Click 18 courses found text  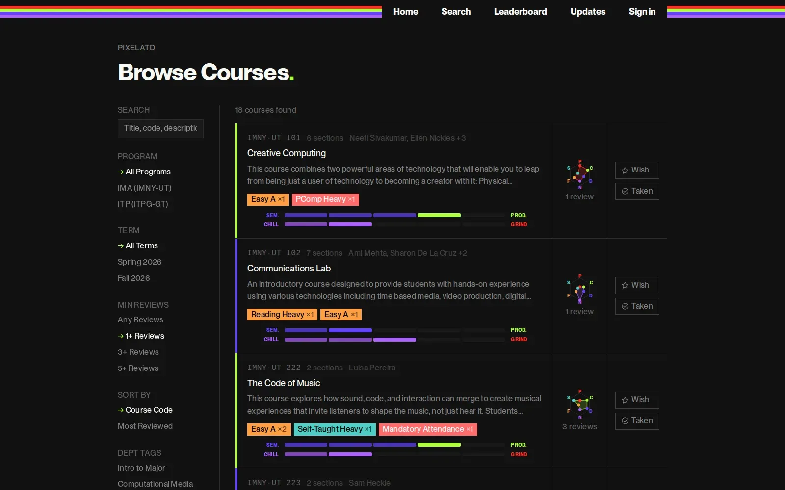pos(265,110)
